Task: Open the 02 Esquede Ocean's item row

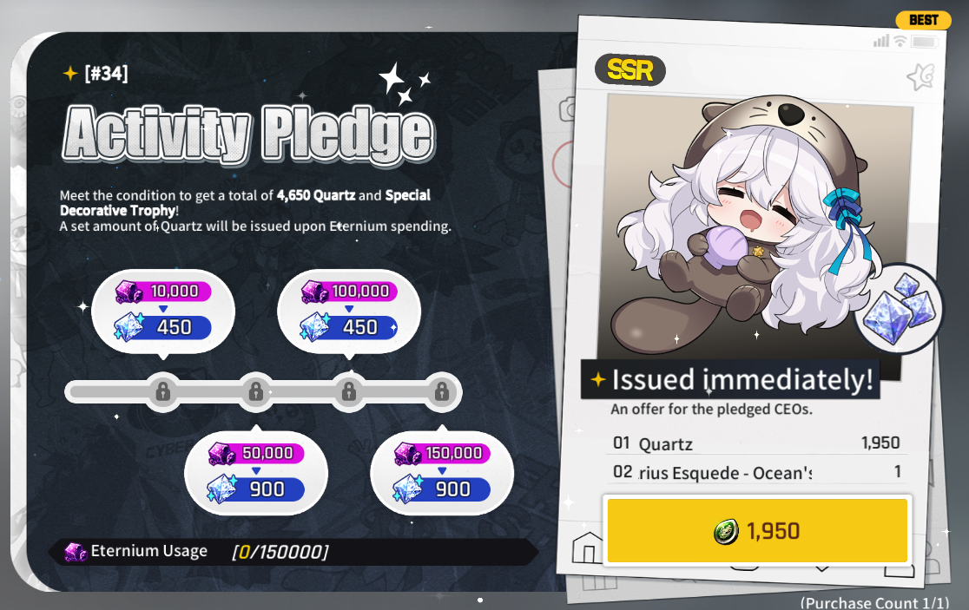Action: tap(755, 472)
